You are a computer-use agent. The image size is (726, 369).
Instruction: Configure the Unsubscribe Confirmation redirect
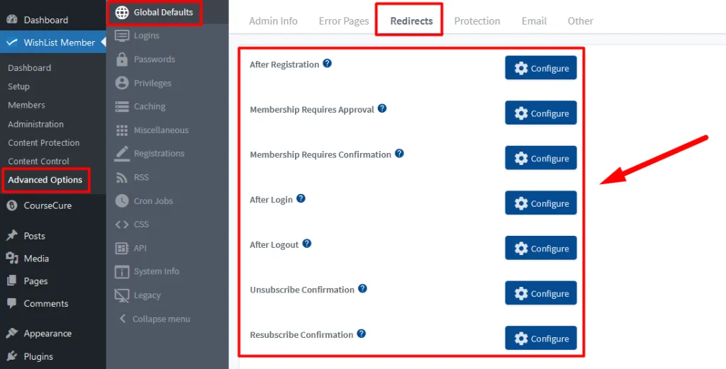(541, 293)
